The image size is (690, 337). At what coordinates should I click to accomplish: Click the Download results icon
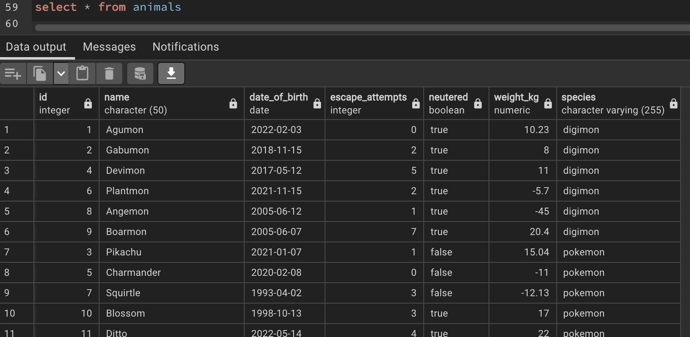[171, 73]
